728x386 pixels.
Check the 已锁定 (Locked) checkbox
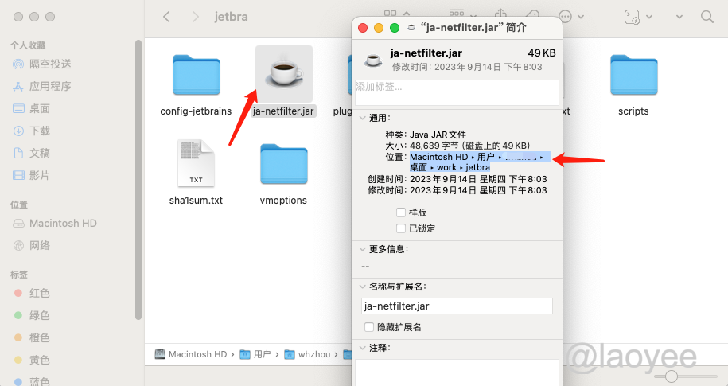[x=401, y=228]
